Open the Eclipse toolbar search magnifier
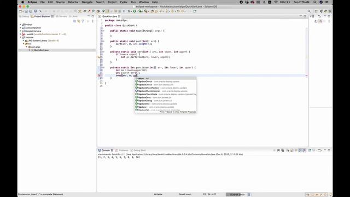Screen dimensions: 350x197 (309, 11)
